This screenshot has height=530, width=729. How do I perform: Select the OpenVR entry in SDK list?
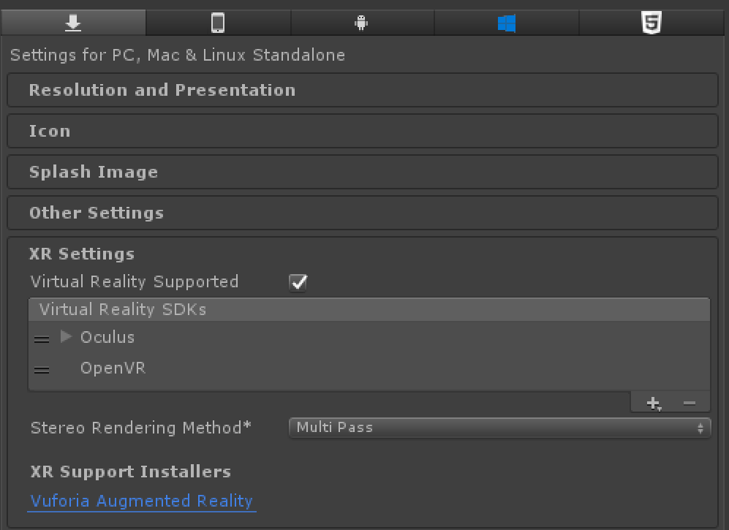click(113, 368)
